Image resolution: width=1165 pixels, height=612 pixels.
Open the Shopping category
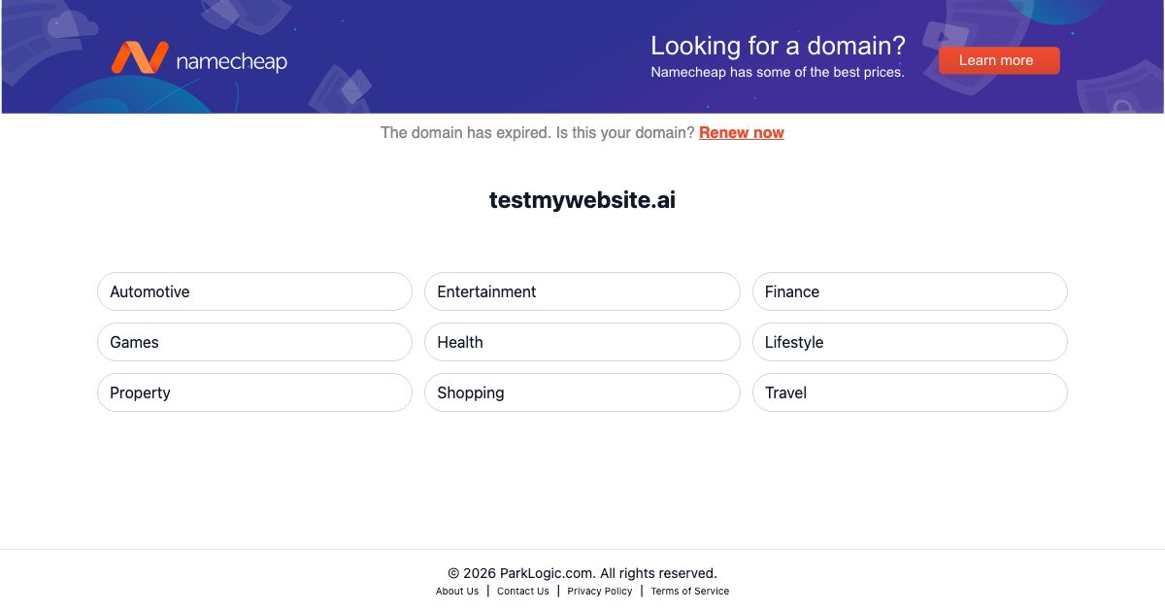(x=582, y=392)
